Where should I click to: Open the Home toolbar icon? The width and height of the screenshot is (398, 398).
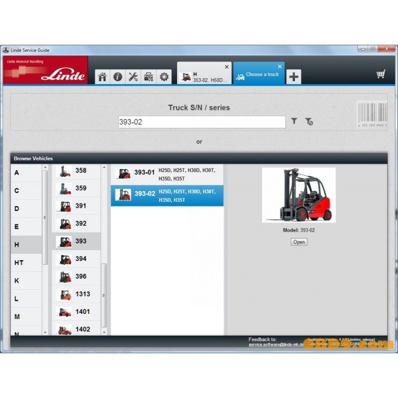point(102,77)
